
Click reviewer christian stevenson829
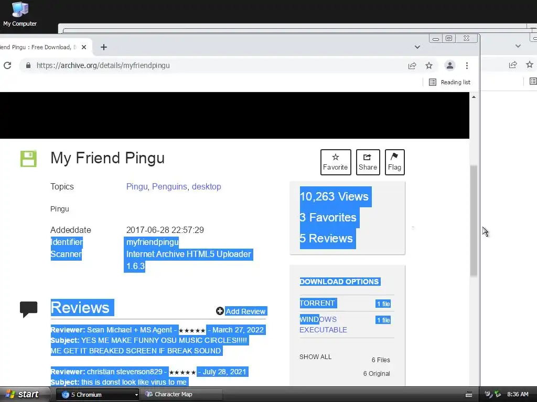tap(125, 372)
